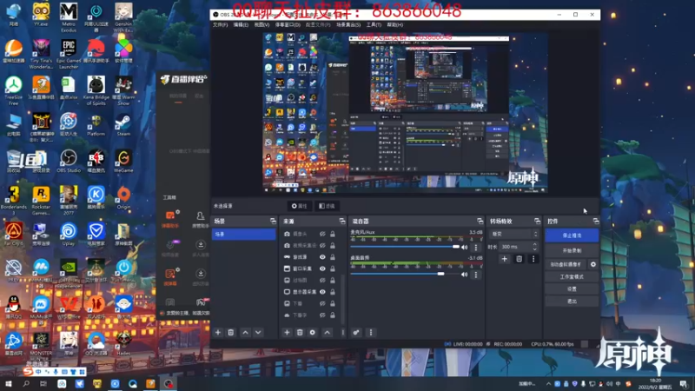
Task: Move source up with arrow icon
Action: coord(328,333)
